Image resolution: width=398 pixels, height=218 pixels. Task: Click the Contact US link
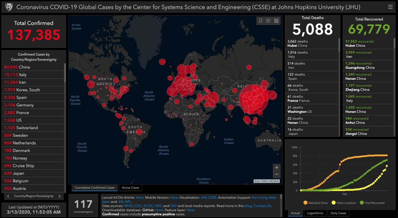(262, 206)
